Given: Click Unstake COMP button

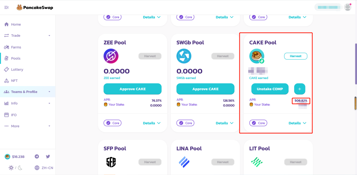Looking at the screenshot, I should pyautogui.click(x=270, y=89).
